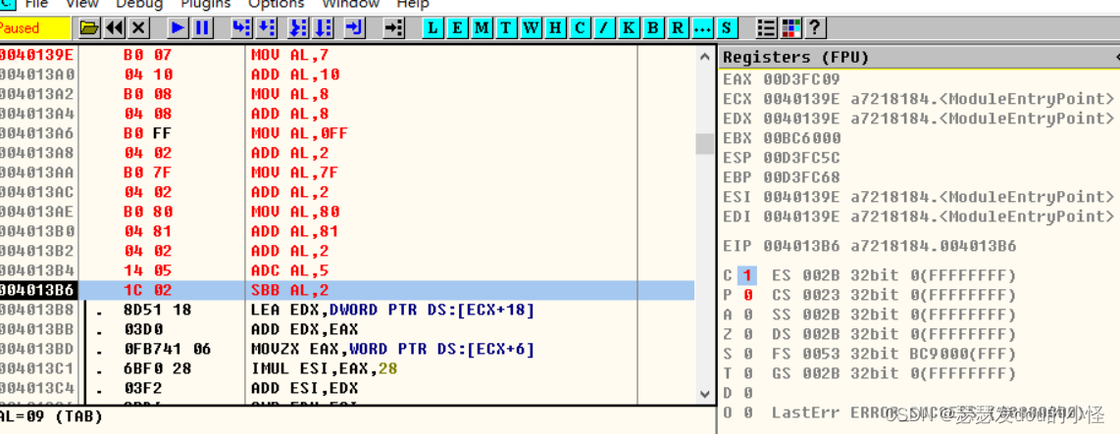The height and width of the screenshot is (434, 1120).
Task: Click the Registers (FPU) header bar
Action: click(x=919, y=57)
